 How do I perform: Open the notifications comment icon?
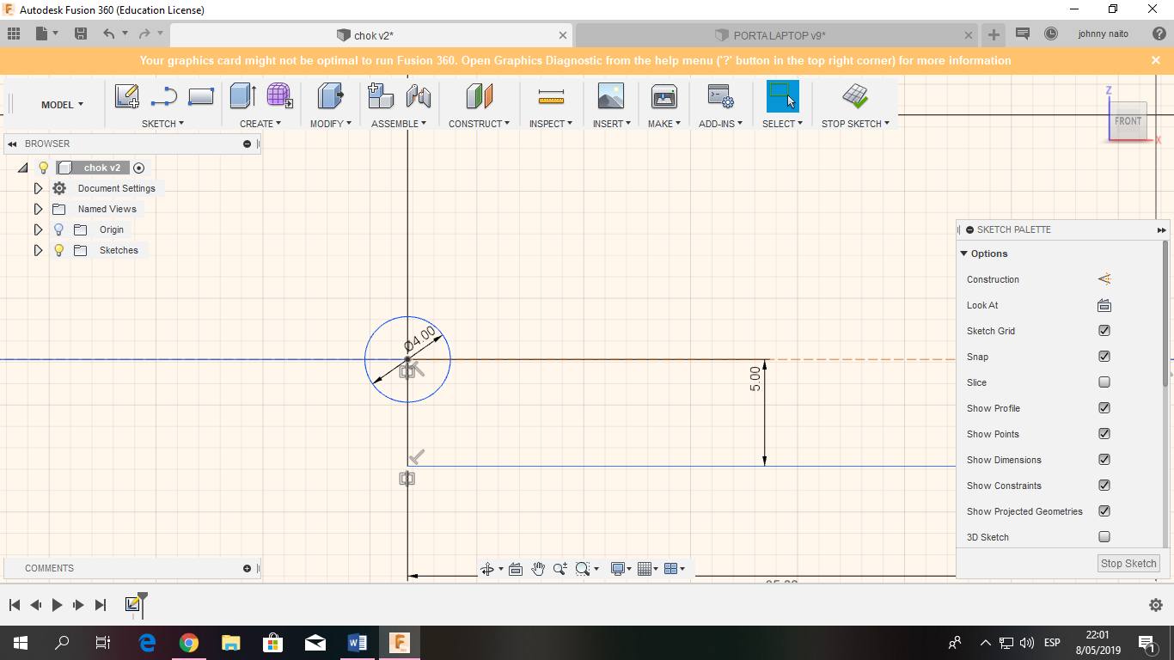pyautogui.click(x=1023, y=34)
